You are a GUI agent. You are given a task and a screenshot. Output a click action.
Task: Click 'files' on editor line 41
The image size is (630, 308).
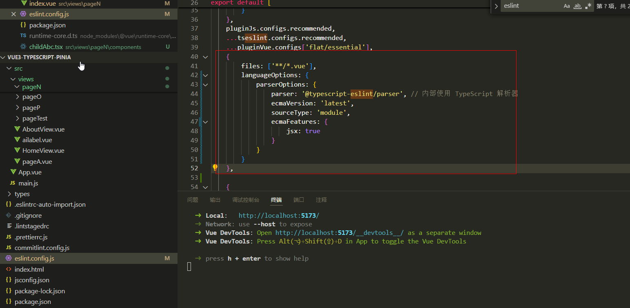click(x=251, y=66)
